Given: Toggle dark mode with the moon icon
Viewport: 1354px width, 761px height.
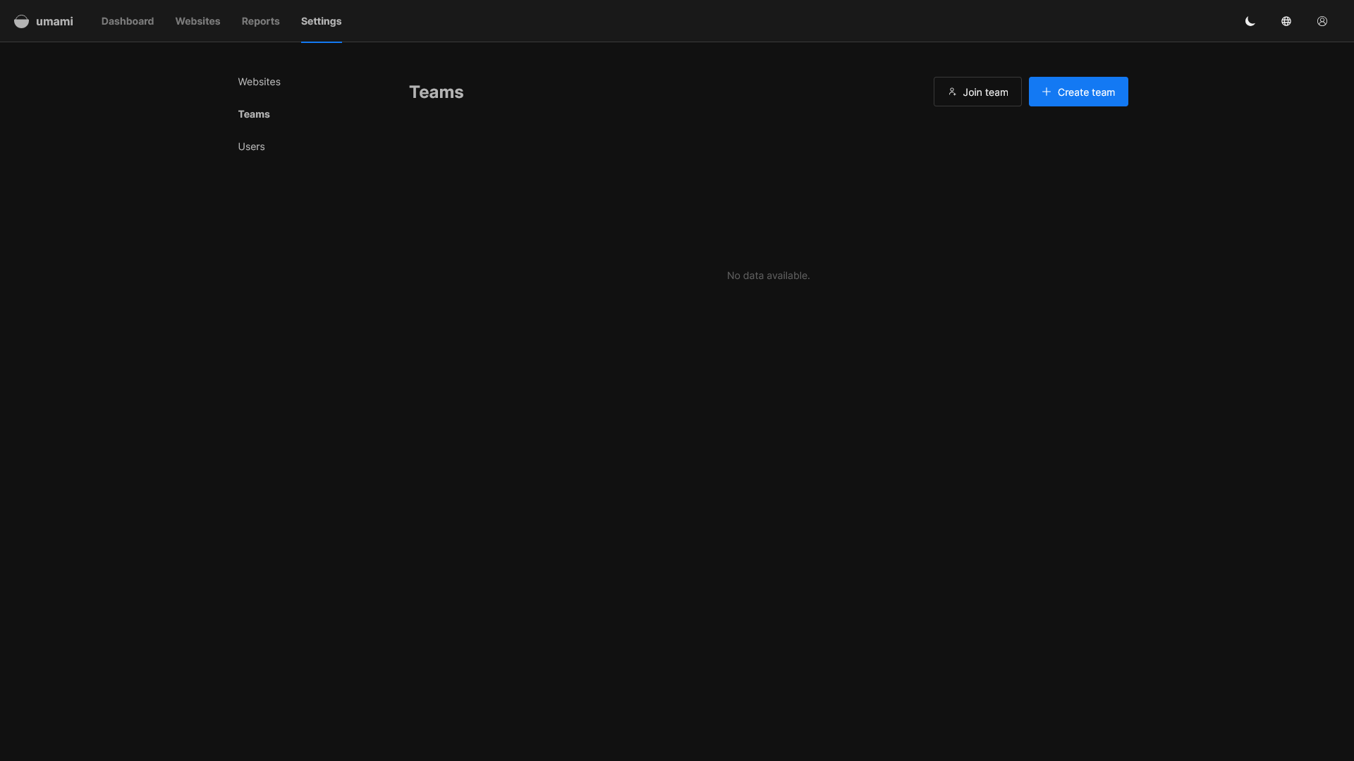Looking at the screenshot, I should pyautogui.click(x=1250, y=21).
